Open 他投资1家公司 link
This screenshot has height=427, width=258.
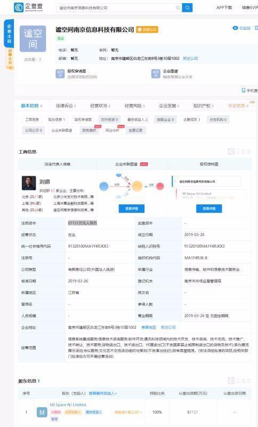128,412
